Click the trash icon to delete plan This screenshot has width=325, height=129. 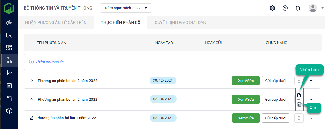(x=299, y=104)
